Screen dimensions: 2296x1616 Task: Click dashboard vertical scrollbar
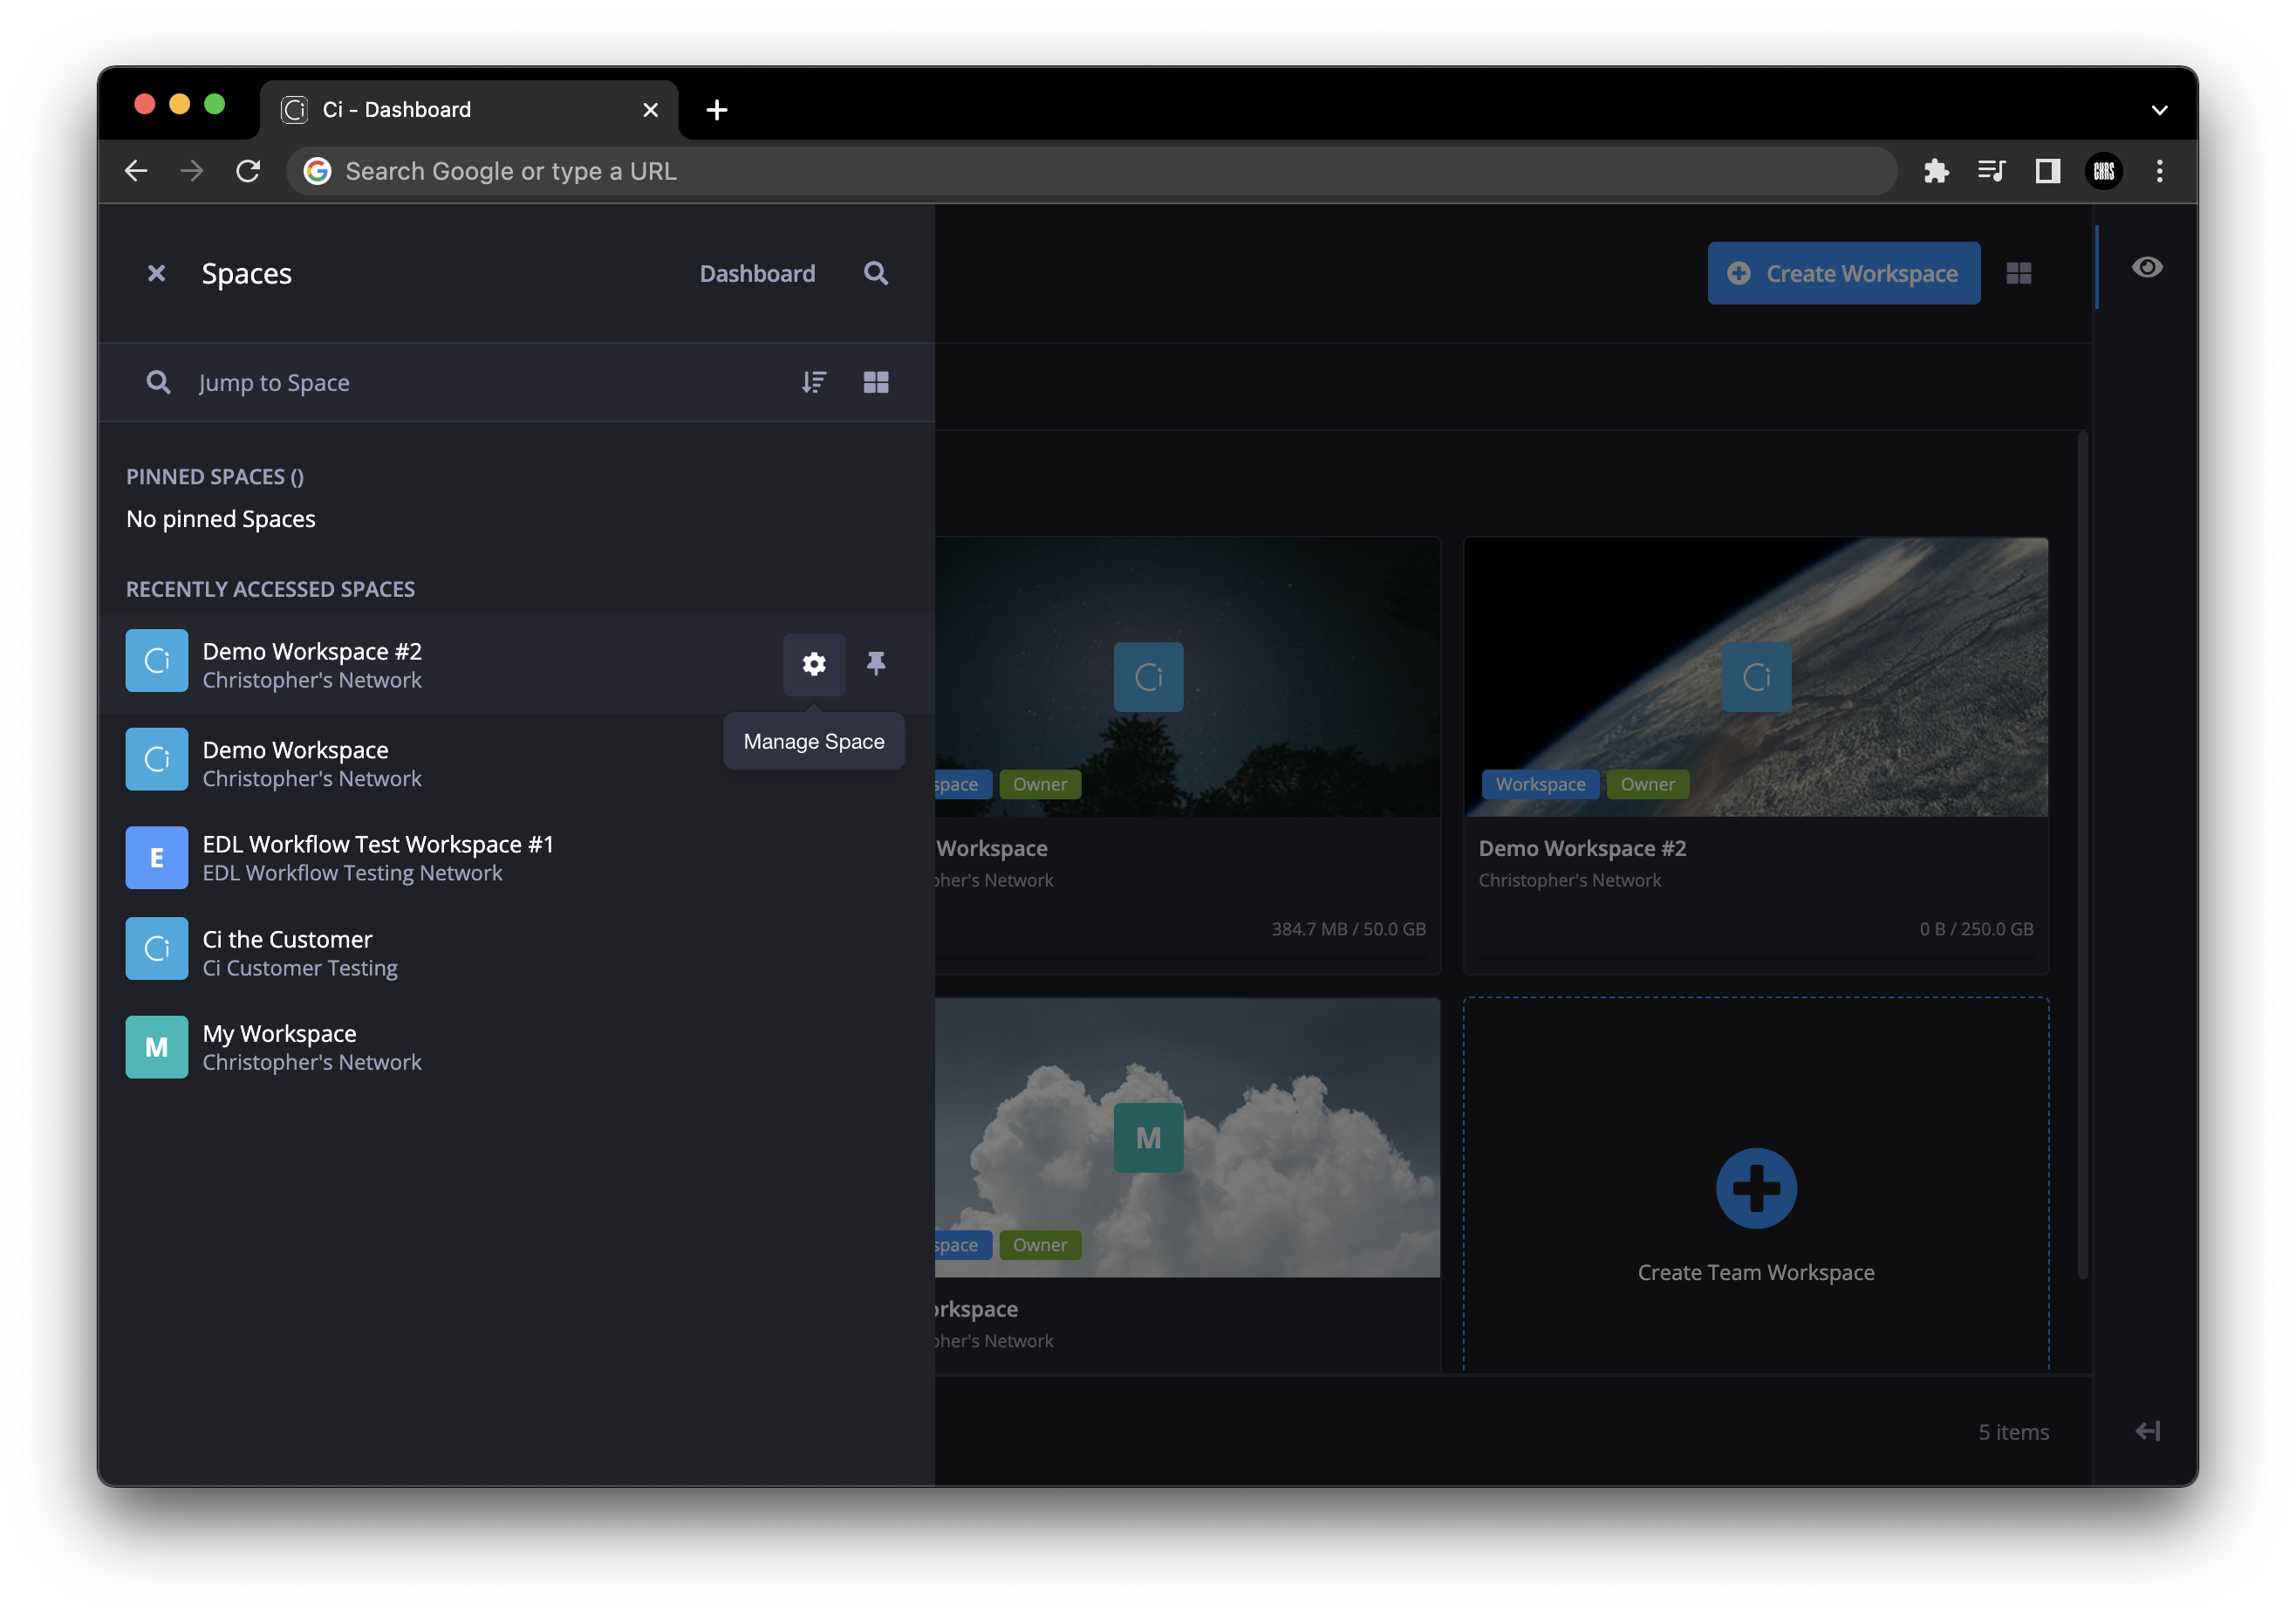(x=2083, y=855)
